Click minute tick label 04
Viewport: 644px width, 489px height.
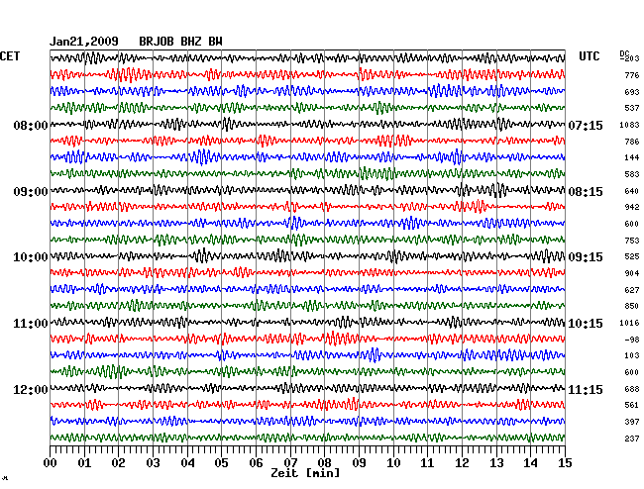[187, 463]
